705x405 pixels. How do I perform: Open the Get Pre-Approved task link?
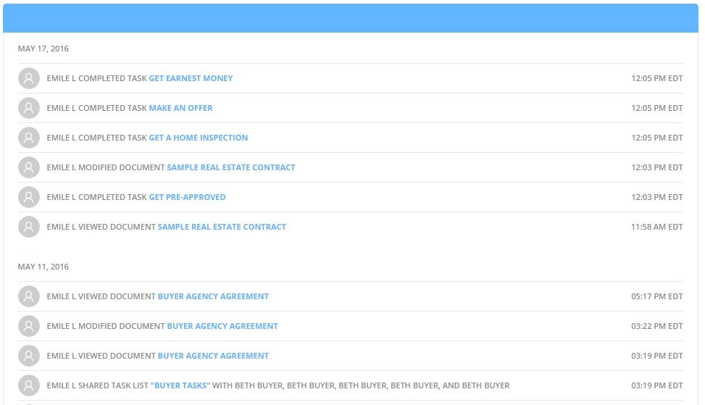(187, 197)
